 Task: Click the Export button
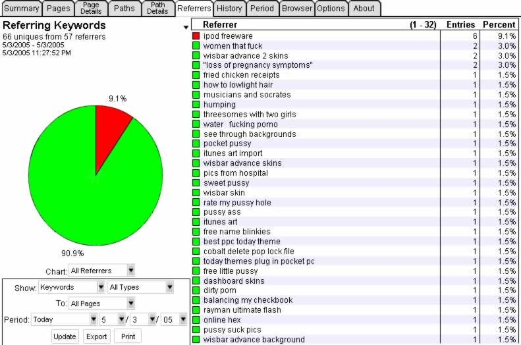pyautogui.click(x=96, y=336)
